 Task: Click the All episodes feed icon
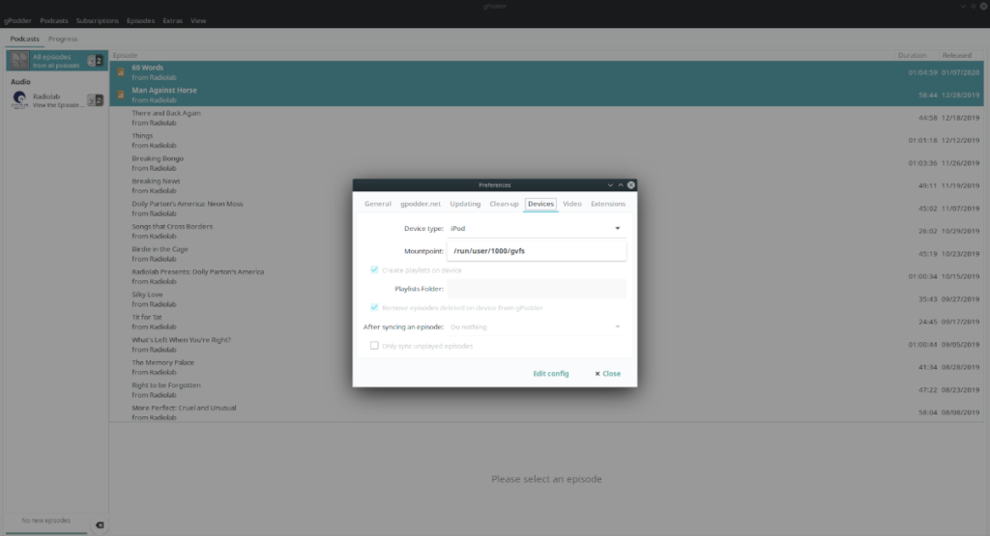pos(19,61)
